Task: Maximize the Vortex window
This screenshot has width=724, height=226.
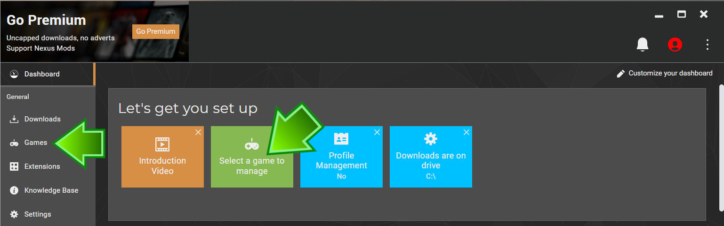Action: click(x=682, y=15)
